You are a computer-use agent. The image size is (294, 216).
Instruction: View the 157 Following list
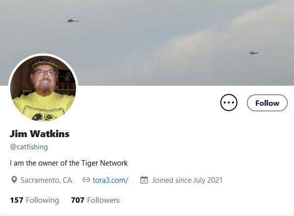[34, 200]
